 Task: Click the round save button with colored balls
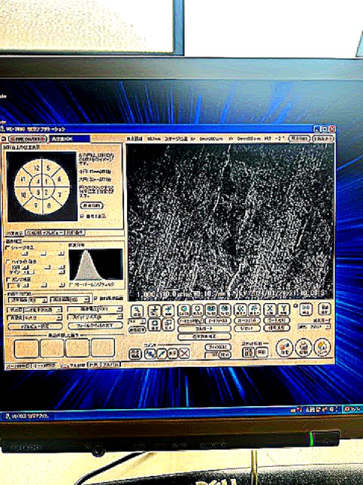click(x=284, y=347)
